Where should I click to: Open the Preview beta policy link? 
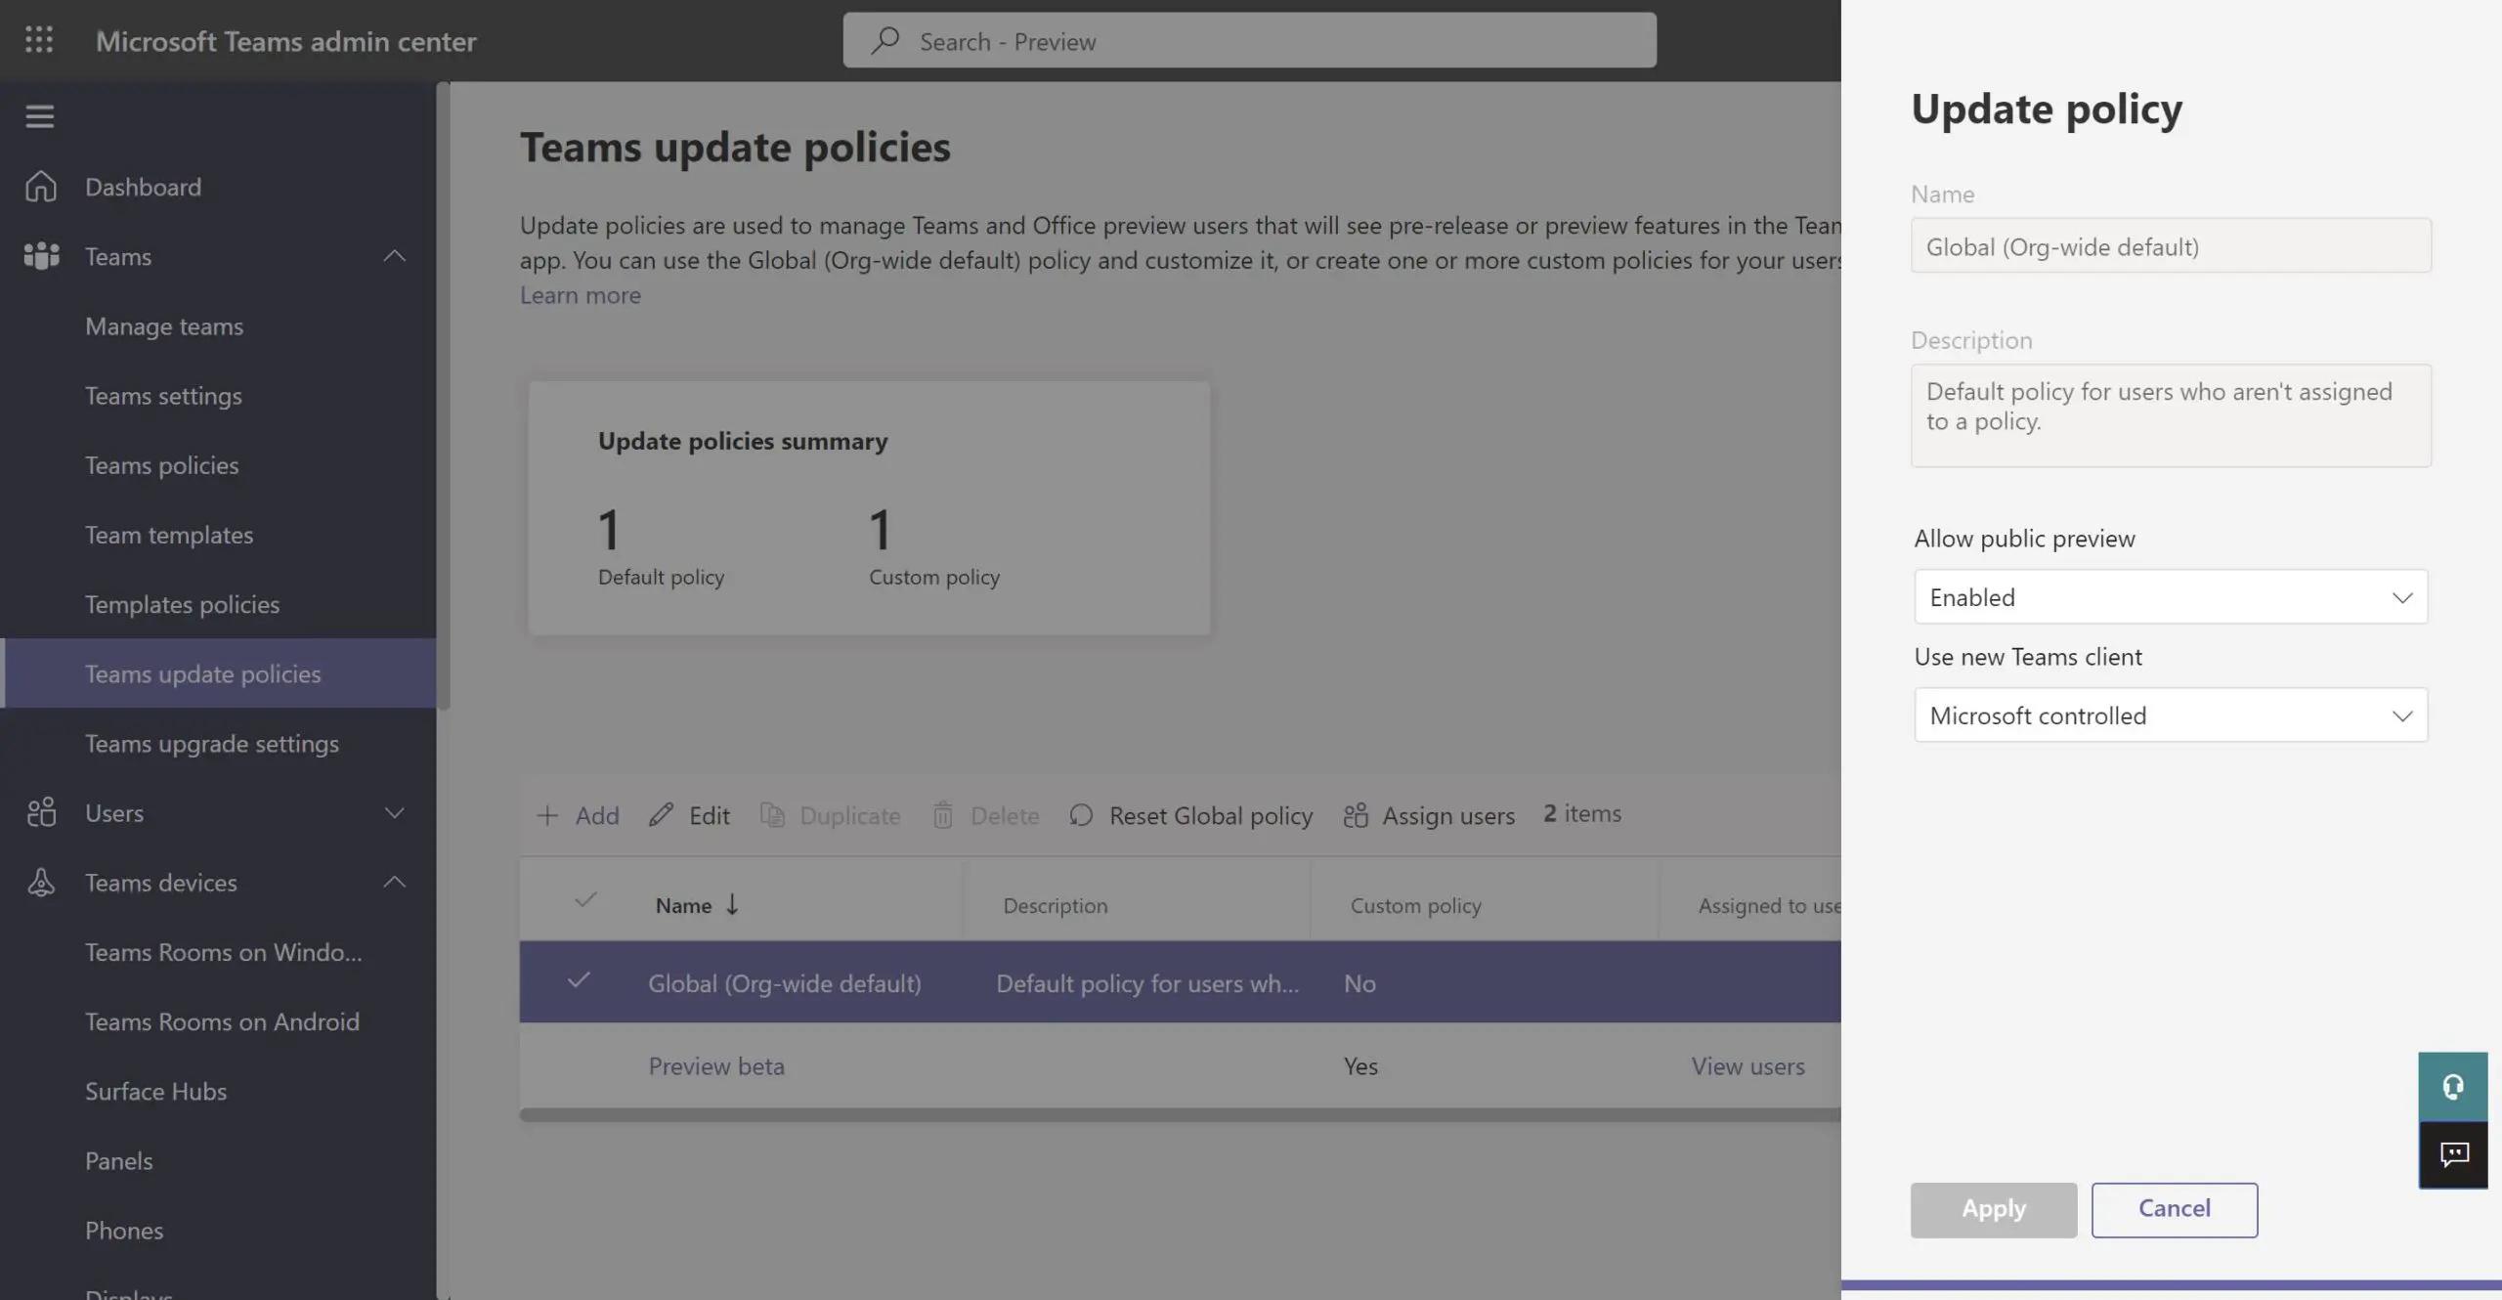pos(716,1065)
